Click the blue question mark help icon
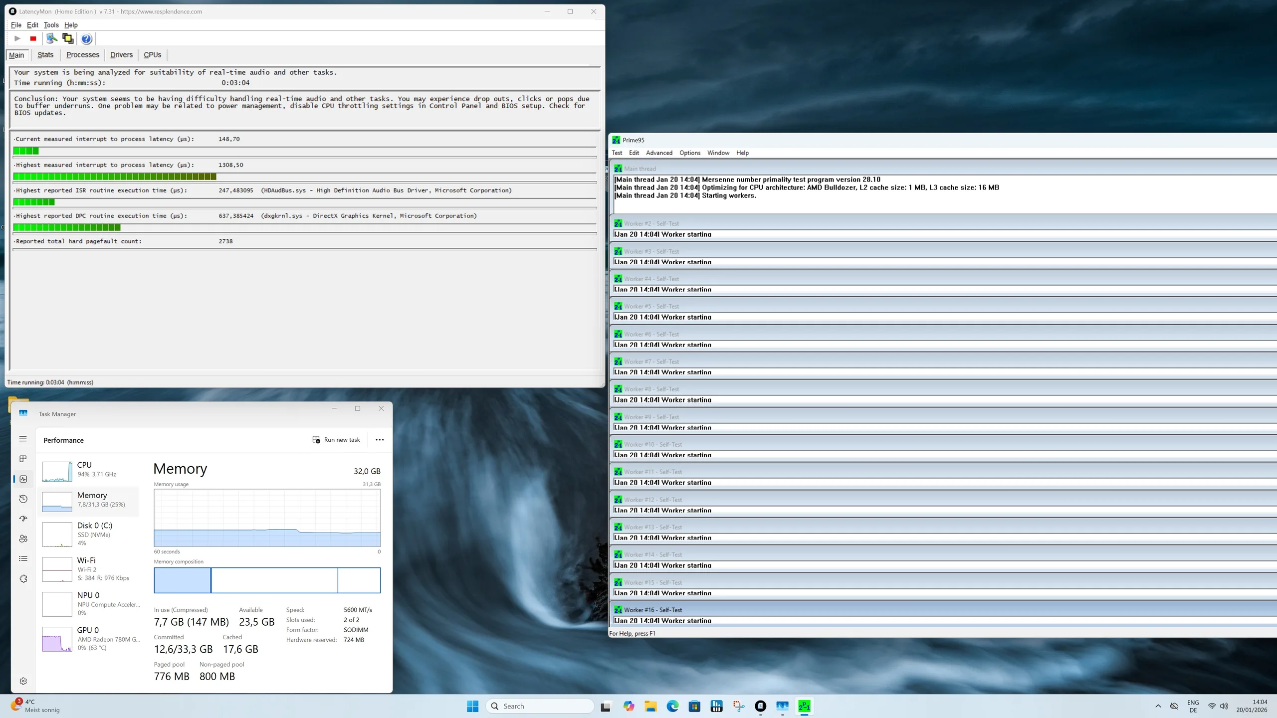Image resolution: width=1277 pixels, height=718 pixels. point(86,39)
